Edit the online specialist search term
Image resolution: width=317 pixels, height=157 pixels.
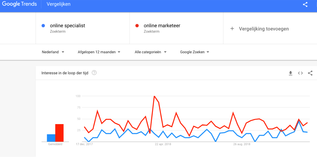click(x=68, y=26)
